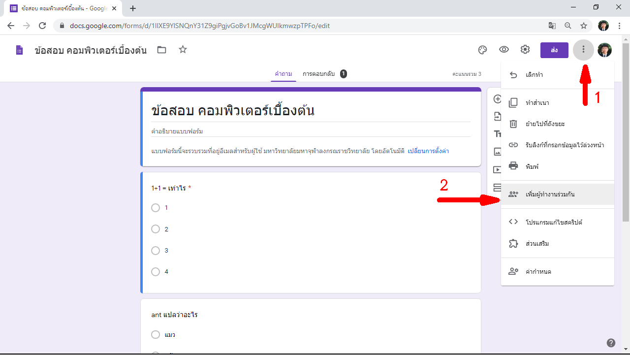Select ทำสำเนา to copy the form
630x355 pixels.
point(537,103)
